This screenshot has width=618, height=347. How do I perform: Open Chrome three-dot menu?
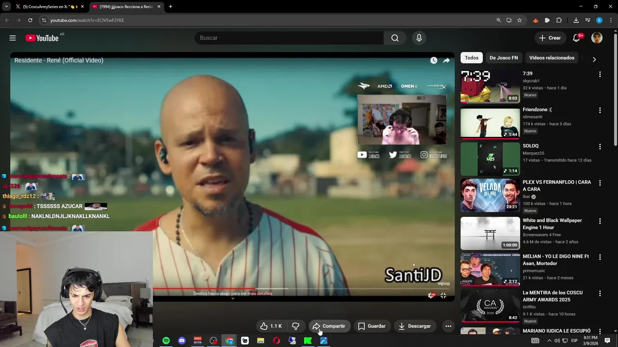tap(611, 20)
